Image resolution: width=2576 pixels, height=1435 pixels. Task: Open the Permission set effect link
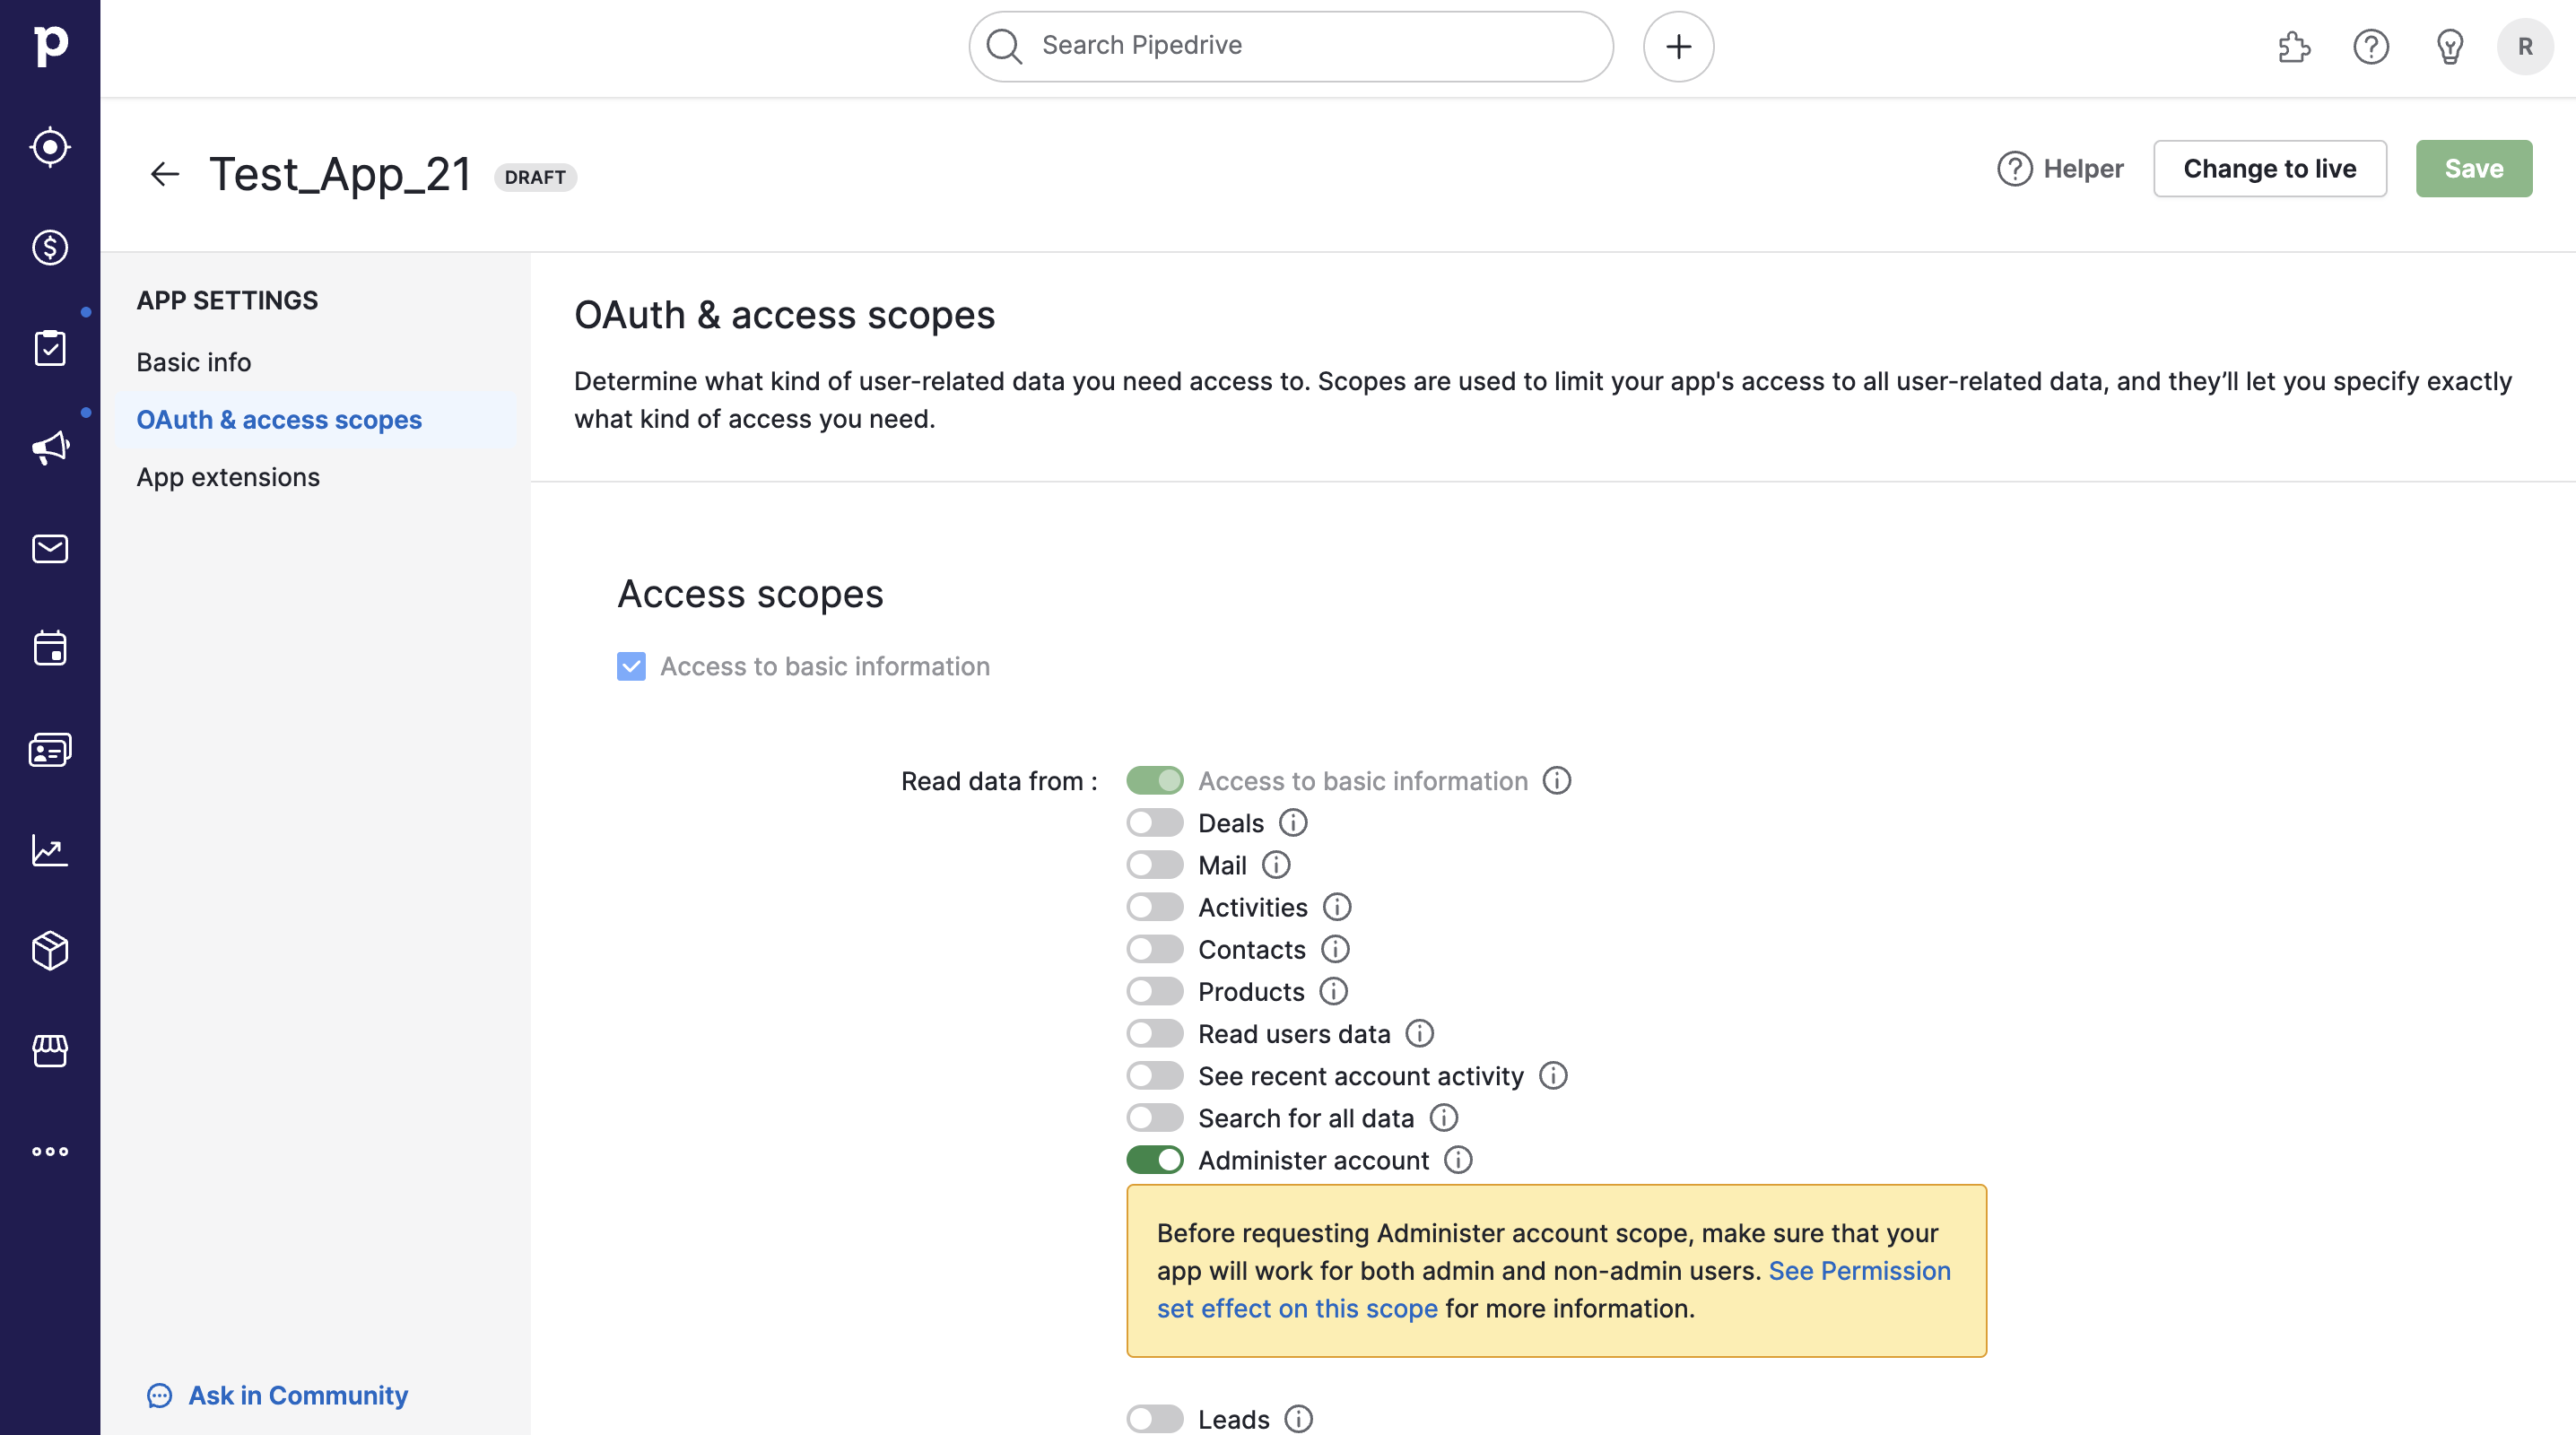click(1297, 1307)
